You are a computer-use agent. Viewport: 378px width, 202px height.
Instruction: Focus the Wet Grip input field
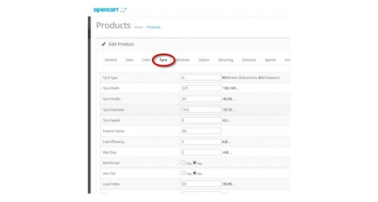(x=201, y=152)
